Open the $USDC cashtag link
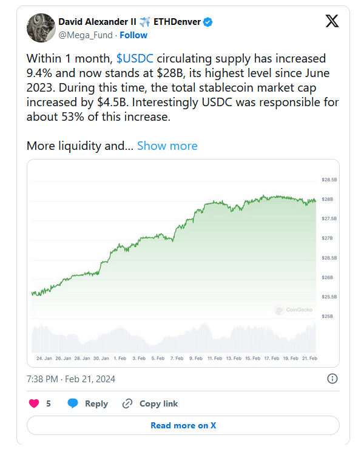364x452 pixels. click(135, 59)
